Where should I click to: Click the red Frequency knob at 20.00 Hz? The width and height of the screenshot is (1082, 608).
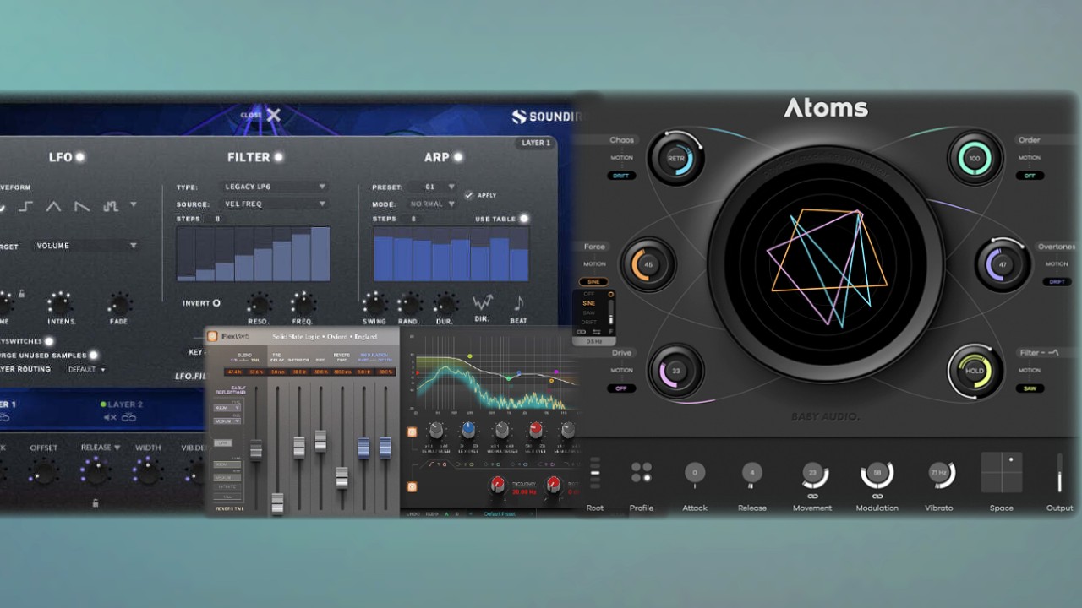(500, 484)
